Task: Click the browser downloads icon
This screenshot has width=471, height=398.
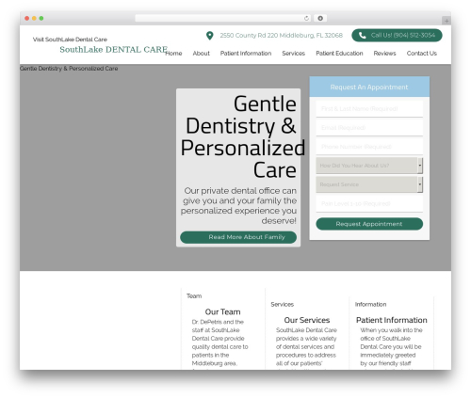Action: click(x=320, y=19)
